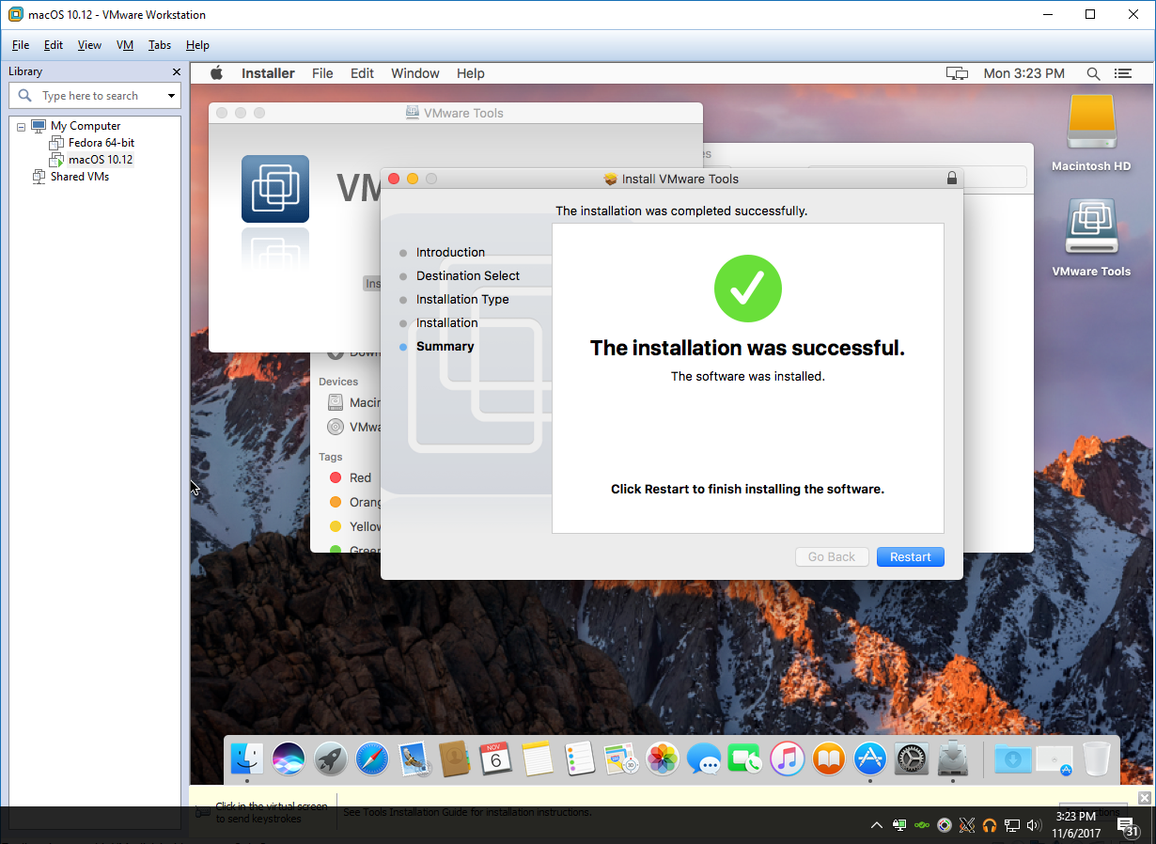Open Calendar from the dock
Viewport: 1156px width, 844px height.
tap(495, 758)
